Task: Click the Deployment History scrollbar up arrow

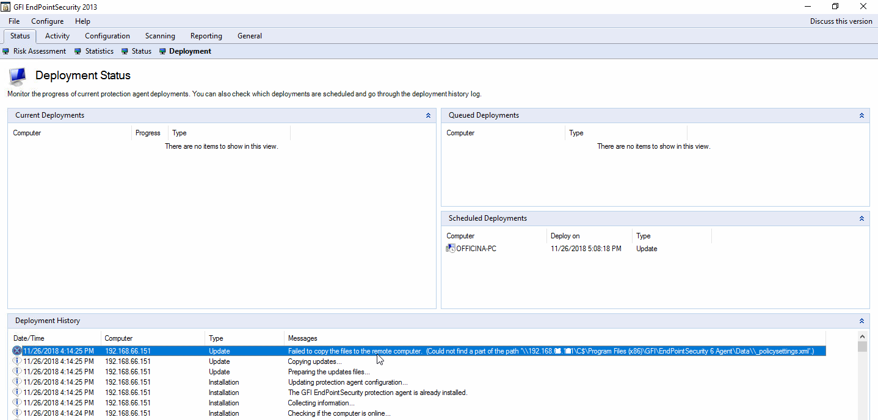Action: (862, 336)
